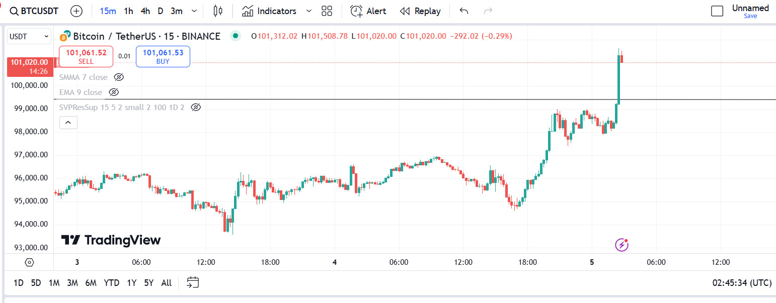Click the Bitcoin / TetherUS chart title

pos(147,36)
